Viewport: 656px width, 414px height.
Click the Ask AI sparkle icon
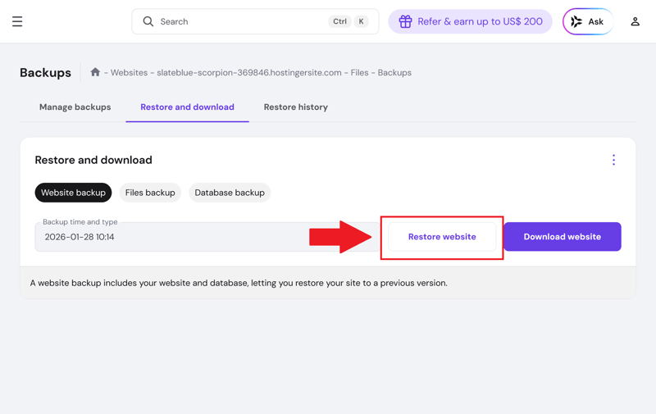click(x=576, y=22)
